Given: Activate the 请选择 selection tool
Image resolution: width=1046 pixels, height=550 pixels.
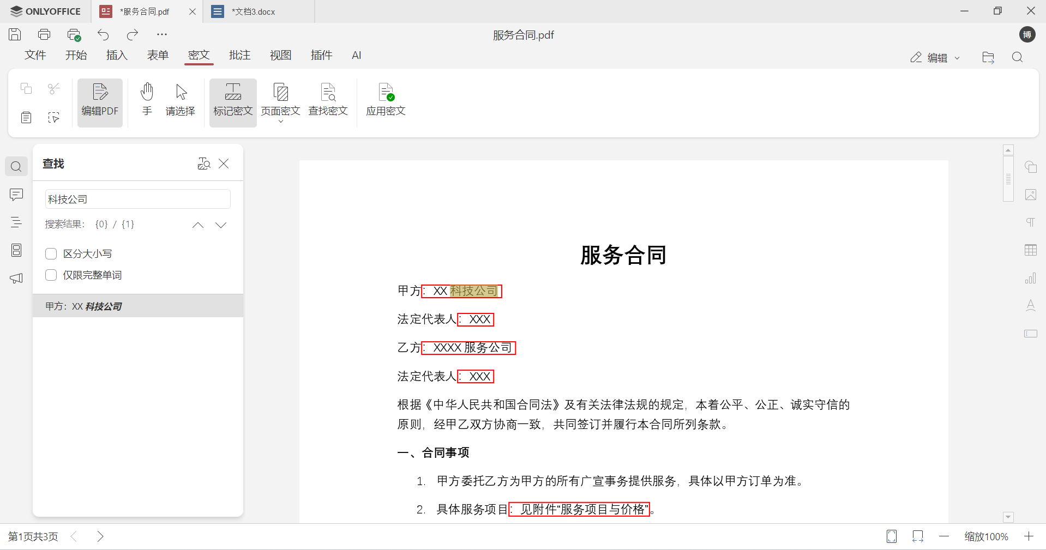Looking at the screenshot, I should point(180,101).
